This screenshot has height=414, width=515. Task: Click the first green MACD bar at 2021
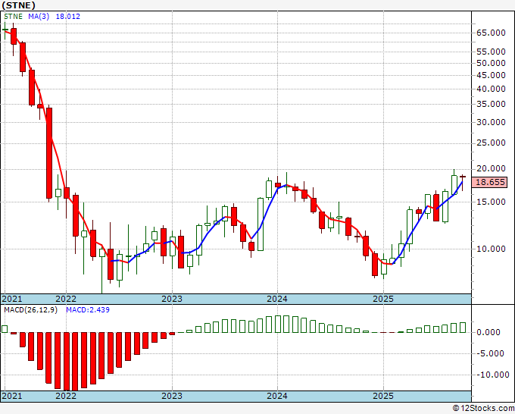coord(5,329)
